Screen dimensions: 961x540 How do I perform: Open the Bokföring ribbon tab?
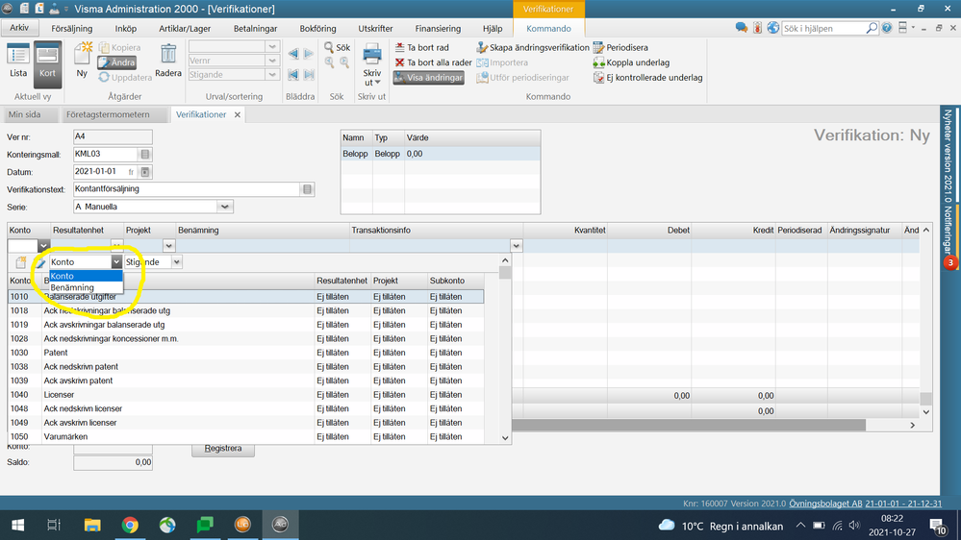[317, 29]
